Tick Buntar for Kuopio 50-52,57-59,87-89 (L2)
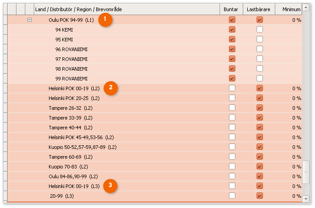 coord(232,147)
